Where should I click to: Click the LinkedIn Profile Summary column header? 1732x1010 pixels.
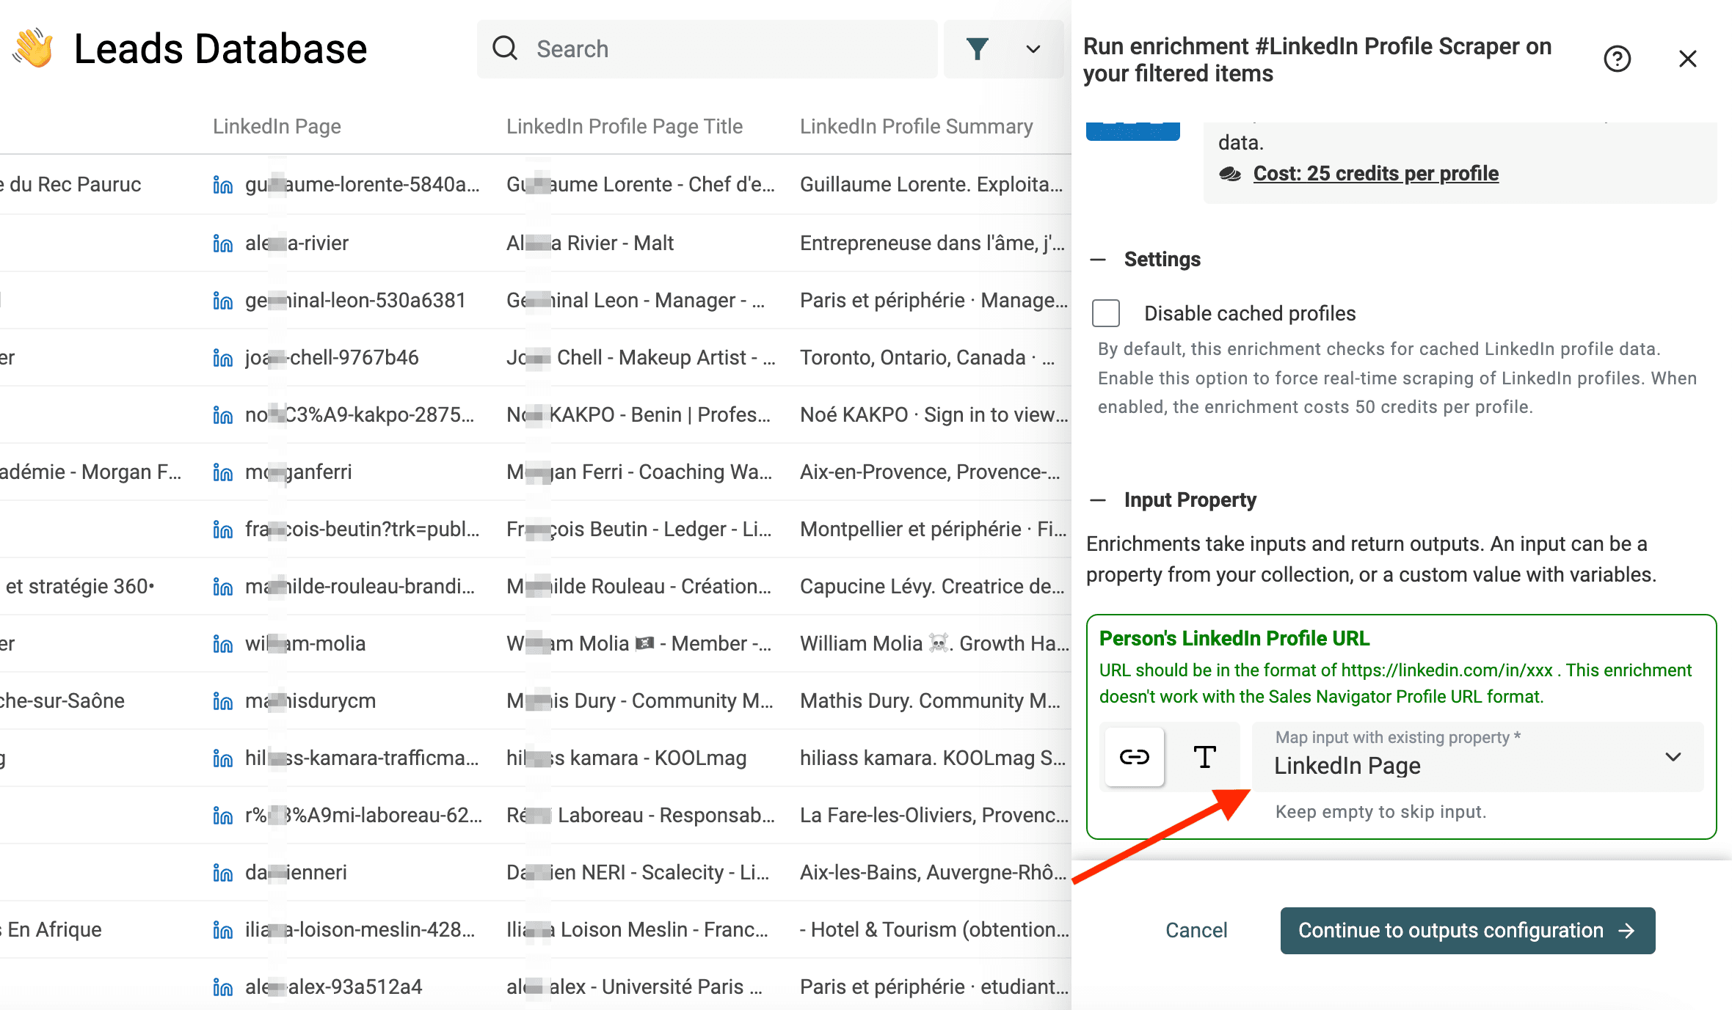916,126
